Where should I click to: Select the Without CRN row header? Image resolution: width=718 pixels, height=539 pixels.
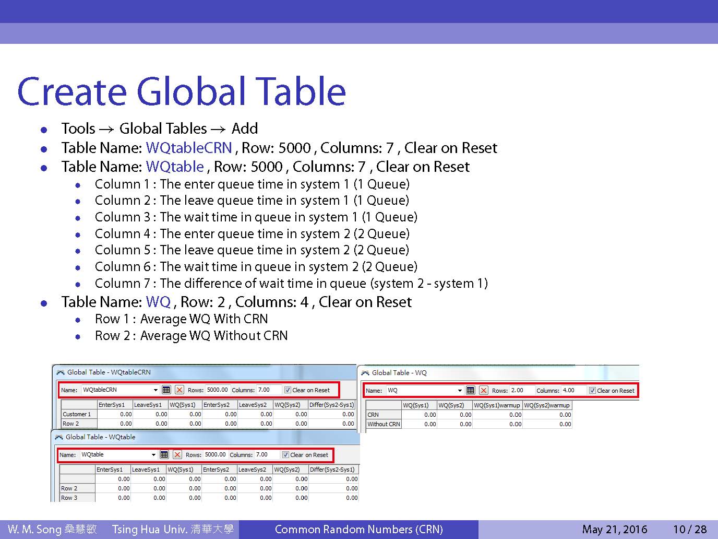[384, 424]
